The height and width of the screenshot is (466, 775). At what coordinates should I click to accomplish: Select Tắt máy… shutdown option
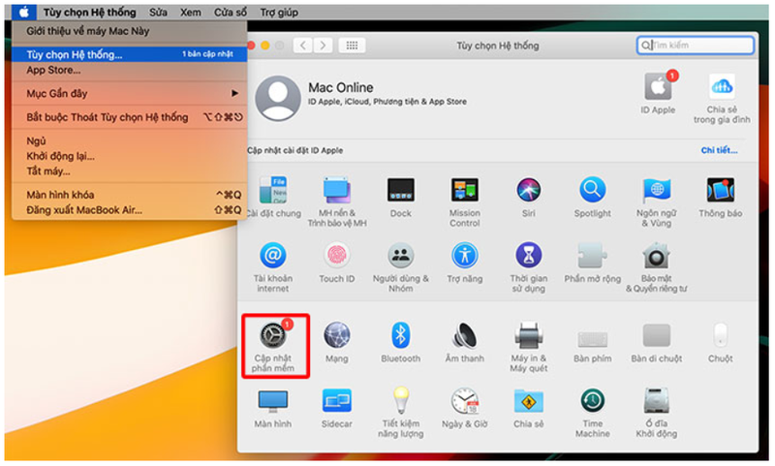coord(130,171)
